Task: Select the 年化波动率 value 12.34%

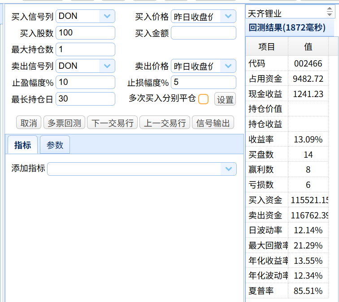Action: coord(309,275)
